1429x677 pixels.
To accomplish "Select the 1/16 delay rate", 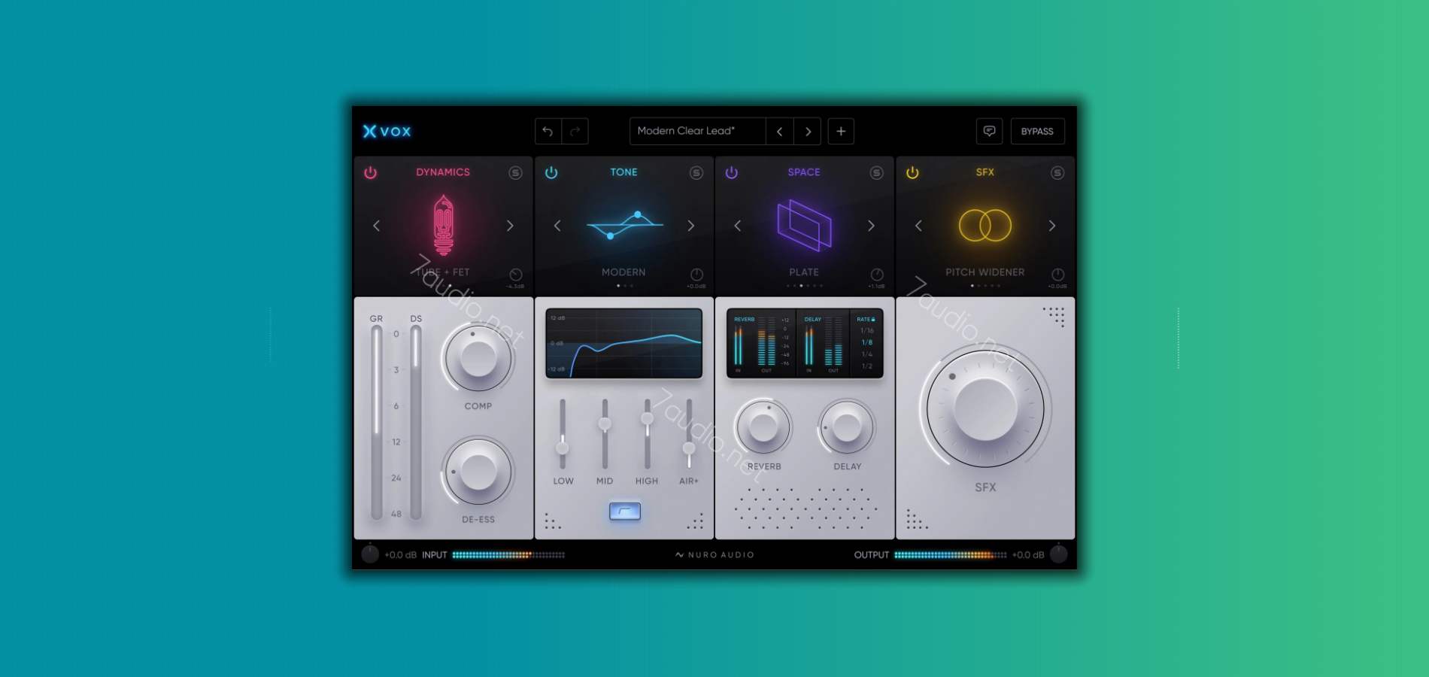I will pyautogui.click(x=867, y=330).
